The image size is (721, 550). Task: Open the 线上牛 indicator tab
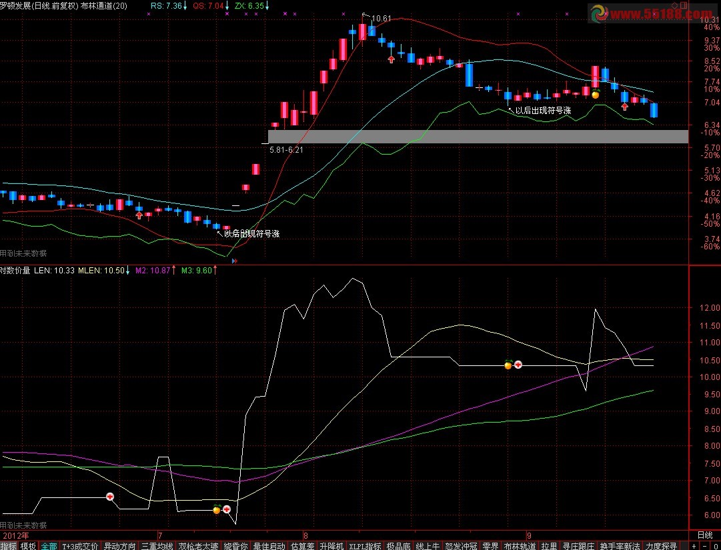click(428, 546)
